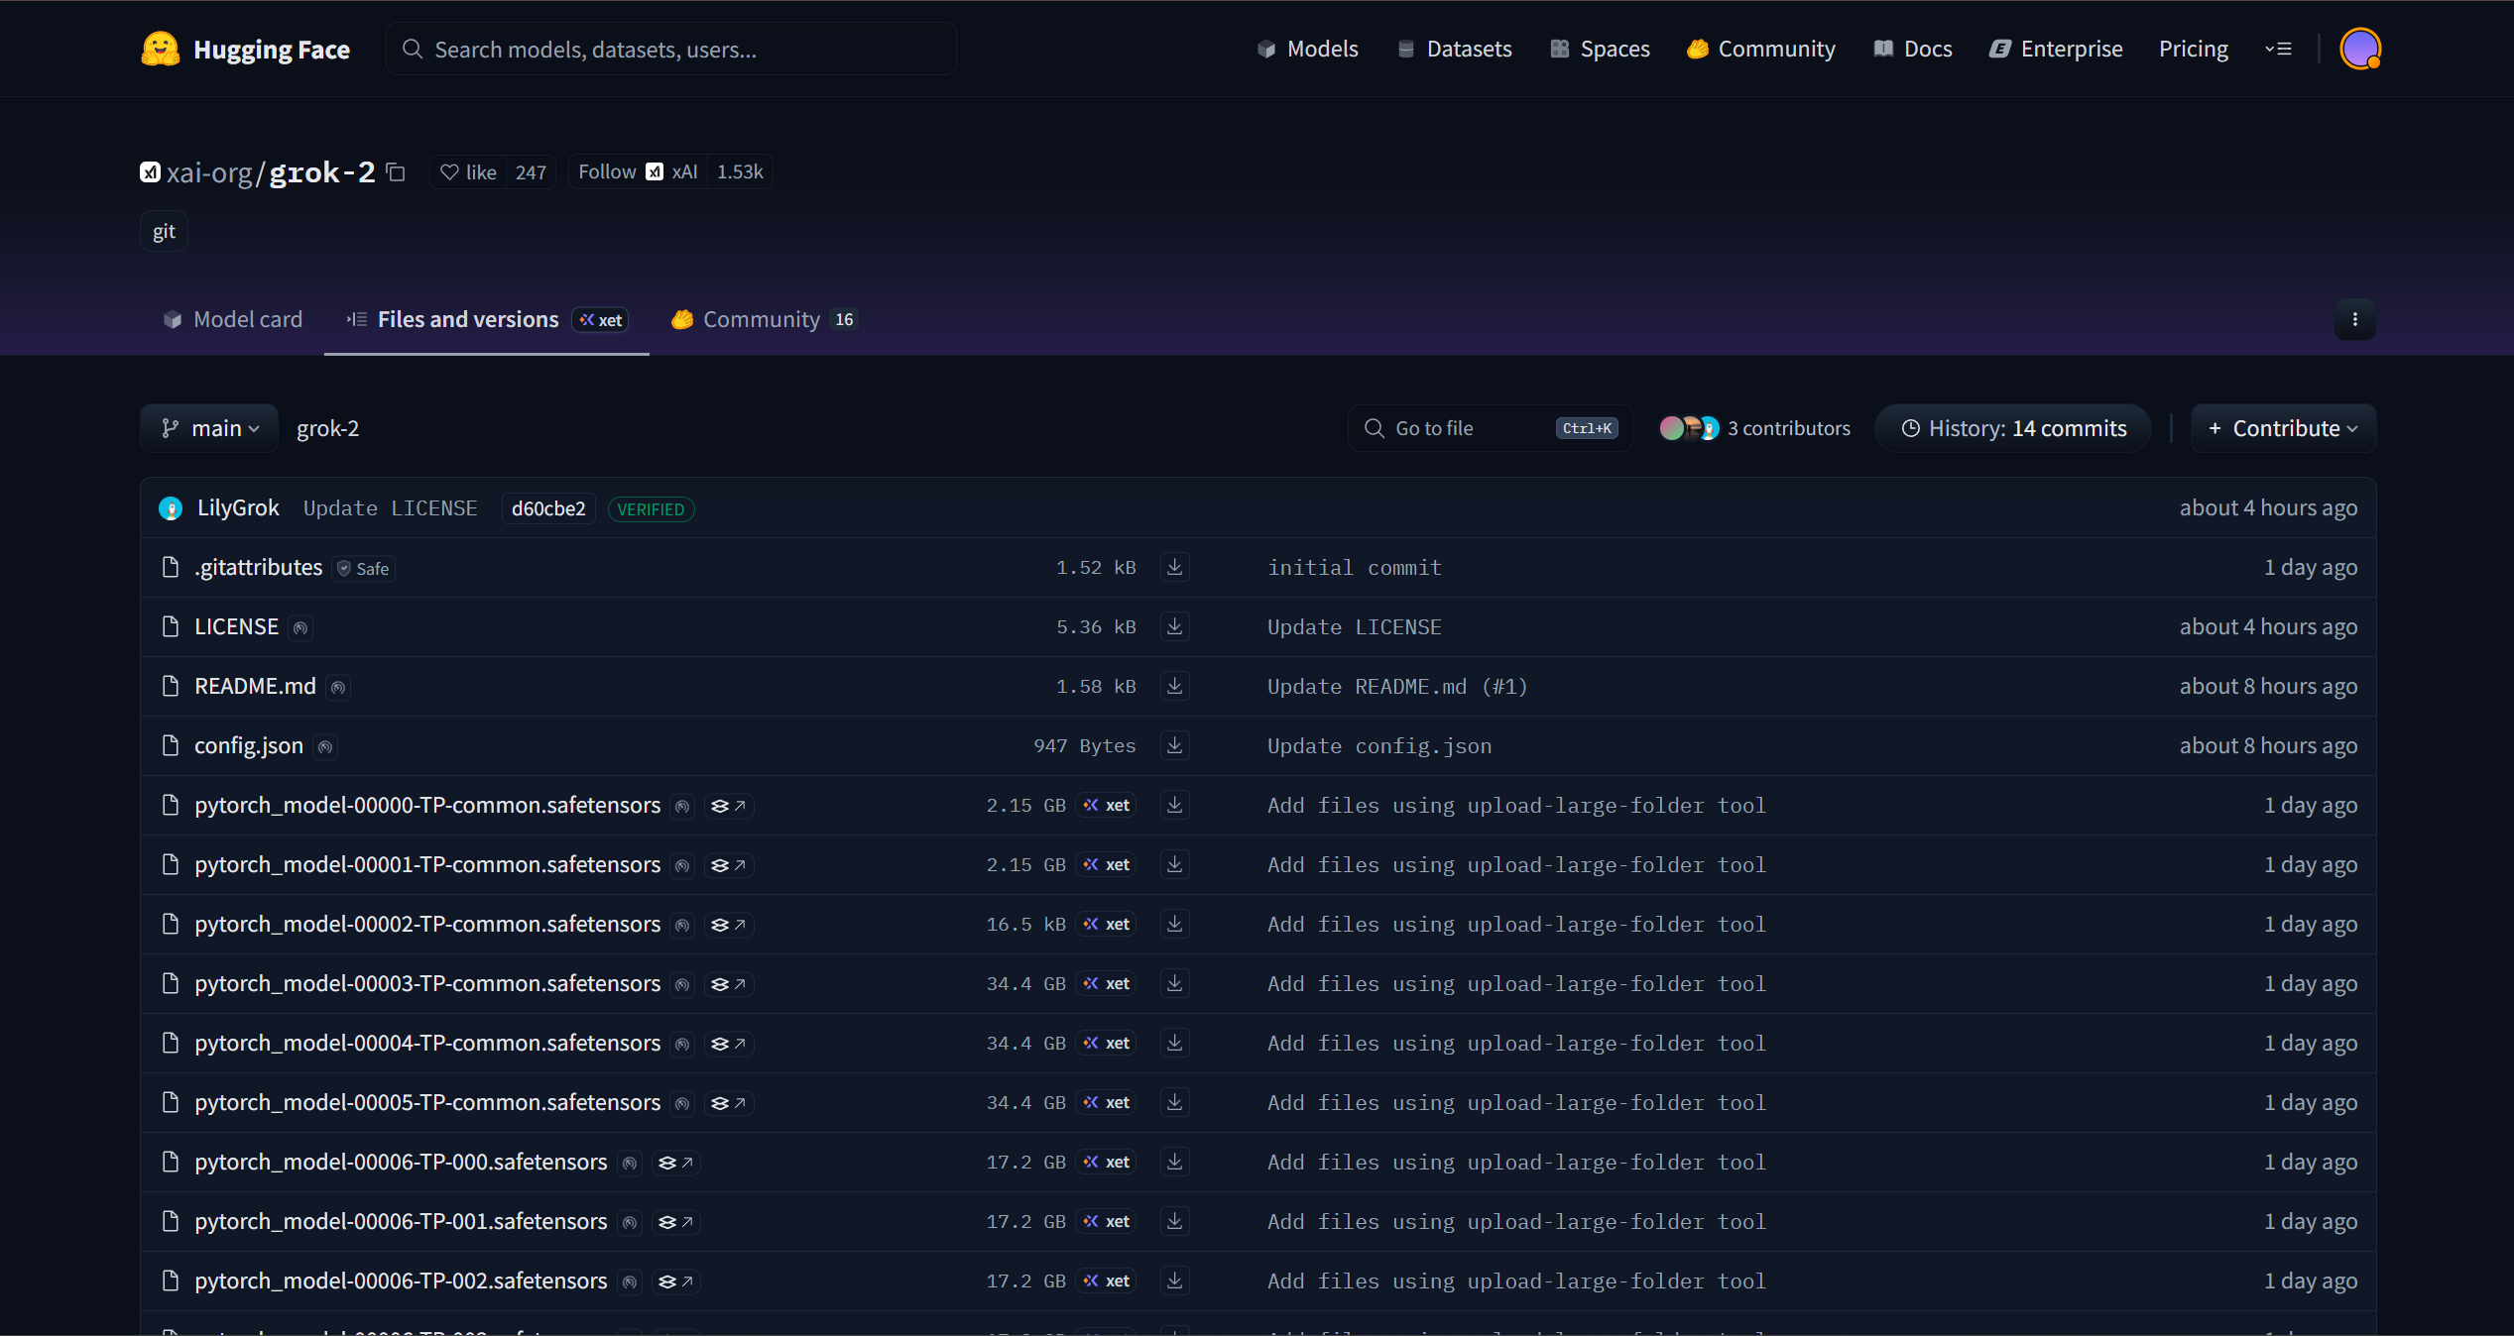Download the README.md file
2514x1336 pixels.
tap(1174, 686)
